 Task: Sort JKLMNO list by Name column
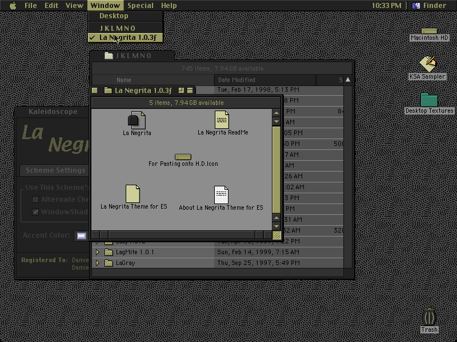pos(153,80)
